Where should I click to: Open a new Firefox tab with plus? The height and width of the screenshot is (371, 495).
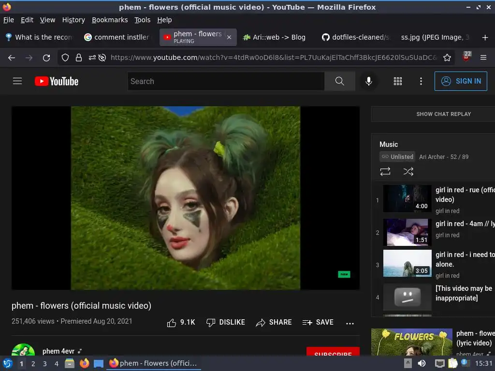[x=485, y=38]
